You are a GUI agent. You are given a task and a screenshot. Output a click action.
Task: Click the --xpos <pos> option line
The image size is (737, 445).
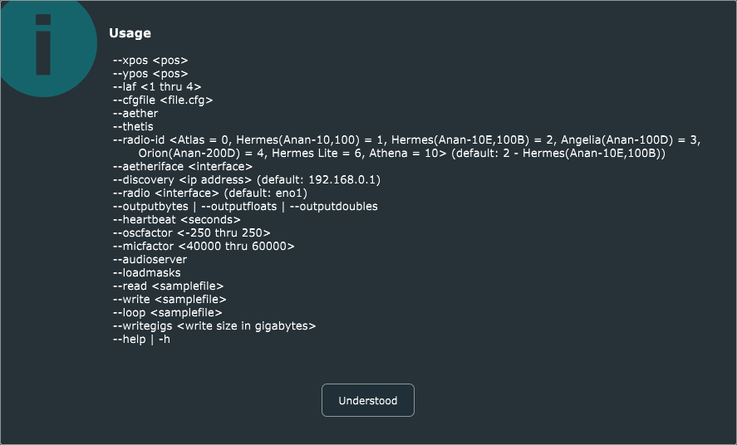[x=150, y=61]
